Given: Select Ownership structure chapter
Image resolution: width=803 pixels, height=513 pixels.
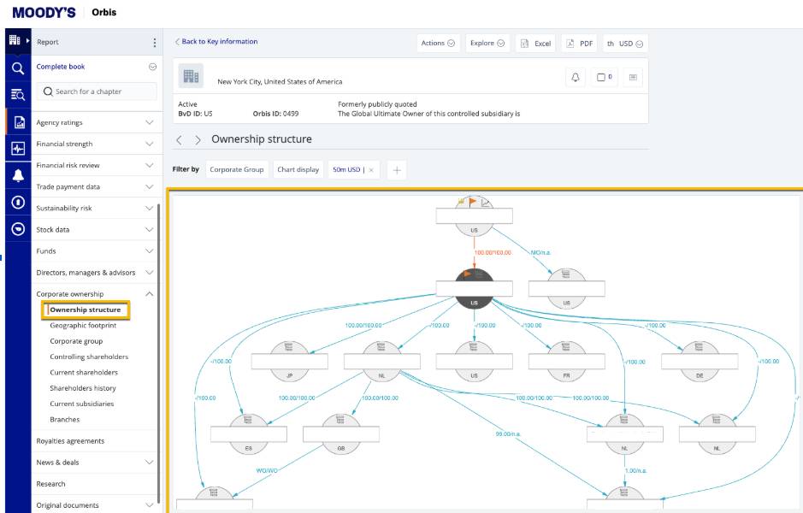Looking at the screenshot, I should tap(86, 310).
